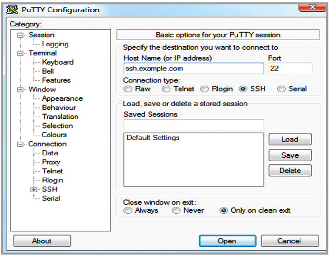Go to the Colours settings
This screenshot has width=330, height=256.
pyautogui.click(x=54, y=135)
